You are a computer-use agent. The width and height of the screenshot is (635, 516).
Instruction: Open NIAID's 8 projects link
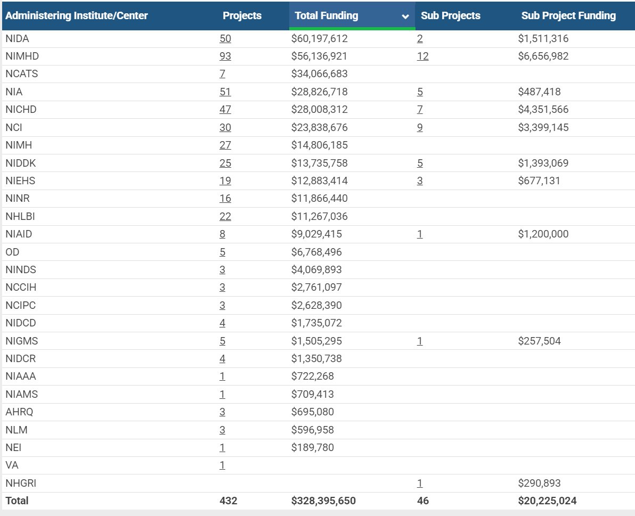222,234
